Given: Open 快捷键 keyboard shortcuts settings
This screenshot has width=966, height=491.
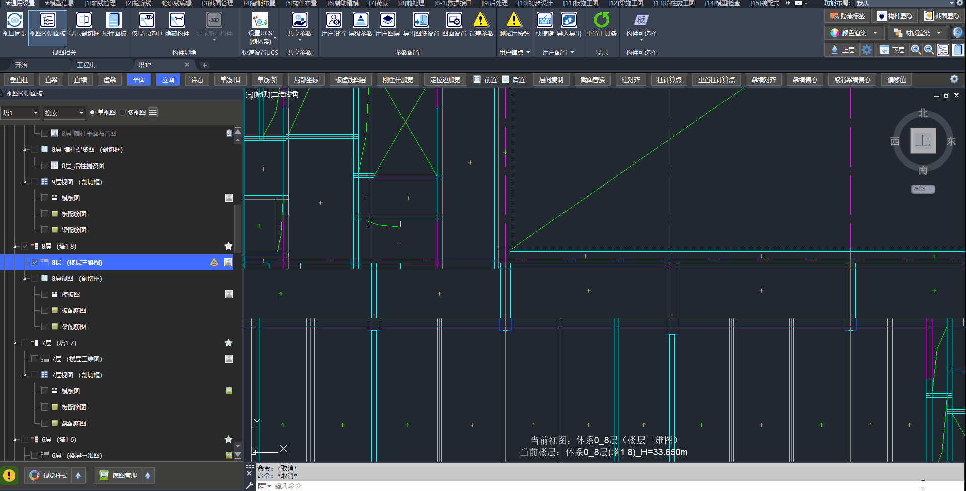Looking at the screenshot, I should [544, 21].
